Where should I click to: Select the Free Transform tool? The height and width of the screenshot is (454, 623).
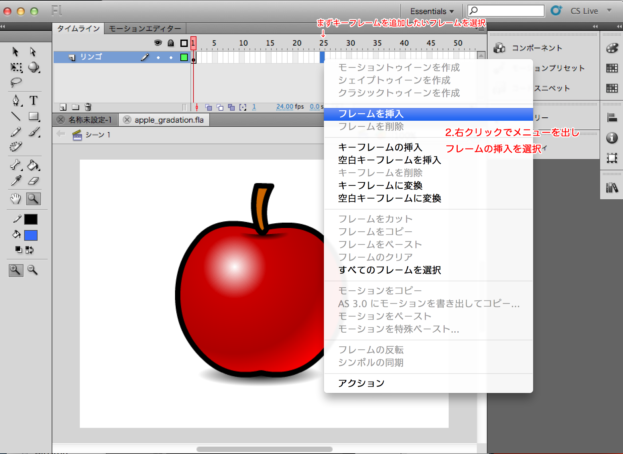point(16,67)
